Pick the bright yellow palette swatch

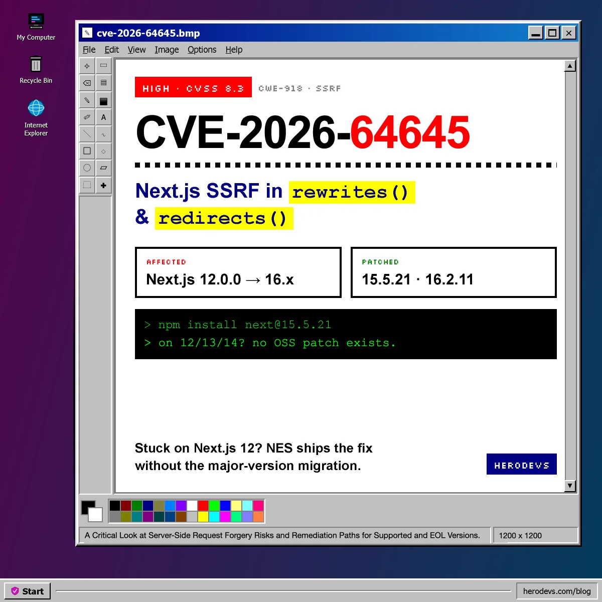click(203, 517)
